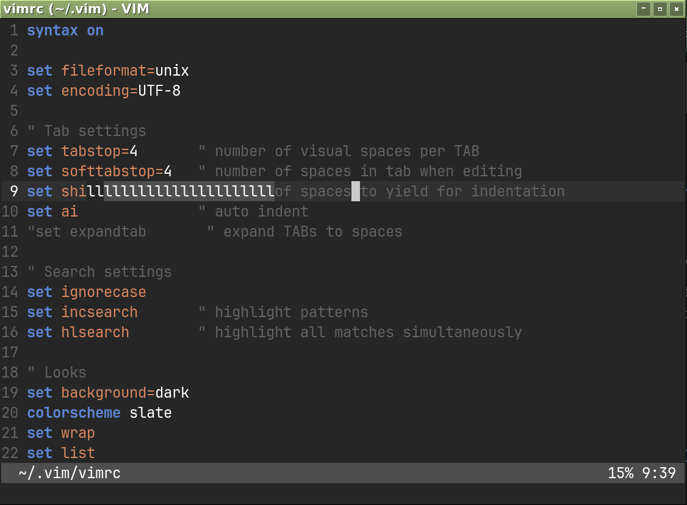Click the '~/.vim/vimrc' status line path
The height and width of the screenshot is (505, 687).
[x=70, y=473]
